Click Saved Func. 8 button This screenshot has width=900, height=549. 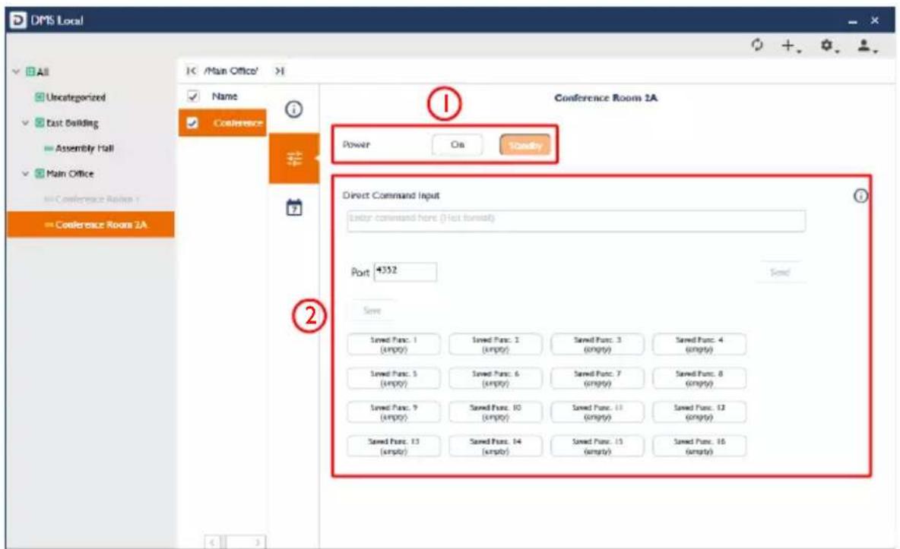coord(699,378)
